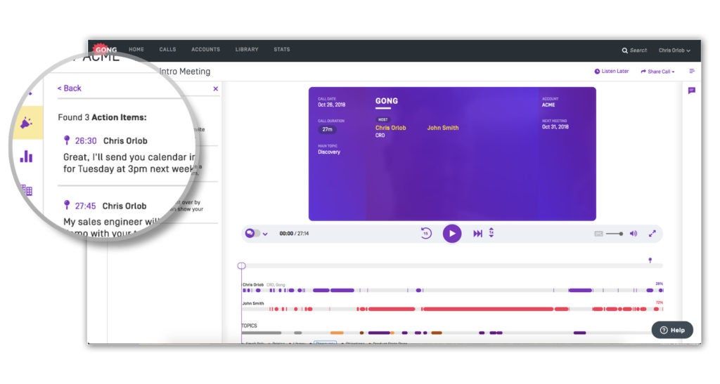Play the call recording
Image resolution: width=720 pixels, height=384 pixels.
pos(452,233)
